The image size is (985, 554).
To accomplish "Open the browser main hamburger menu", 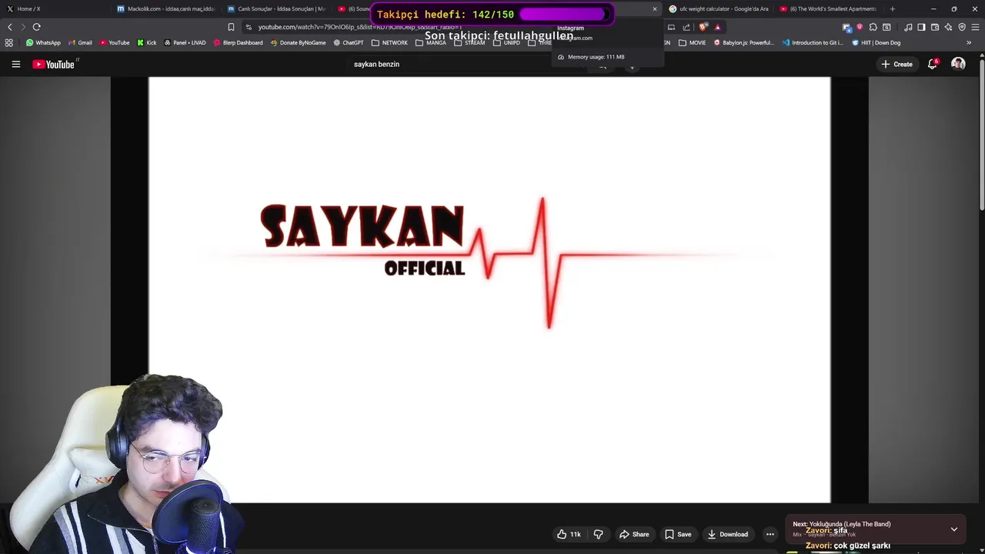I will coord(975,27).
